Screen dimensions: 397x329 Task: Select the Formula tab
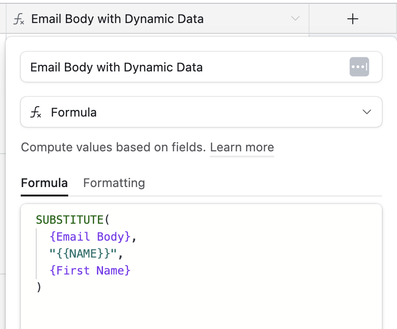44,183
